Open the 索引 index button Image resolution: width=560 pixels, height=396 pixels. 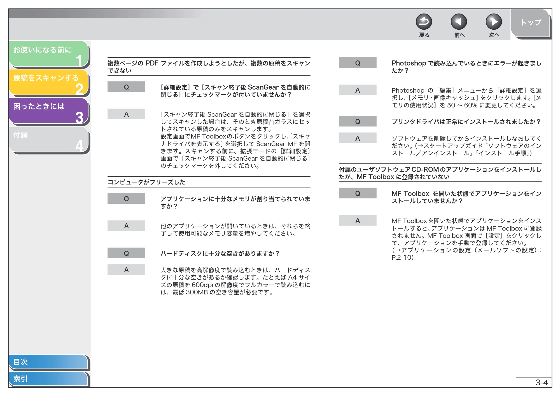[48, 379]
